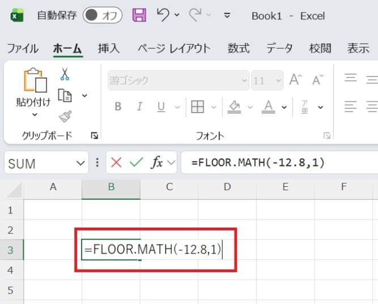Click the Format Painter brush icon
Screen dimensions: 378x304
pyautogui.click(x=65, y=117)
